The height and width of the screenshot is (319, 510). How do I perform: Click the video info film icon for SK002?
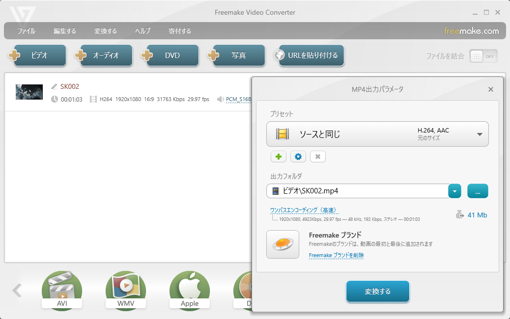[x=93, y=99]
